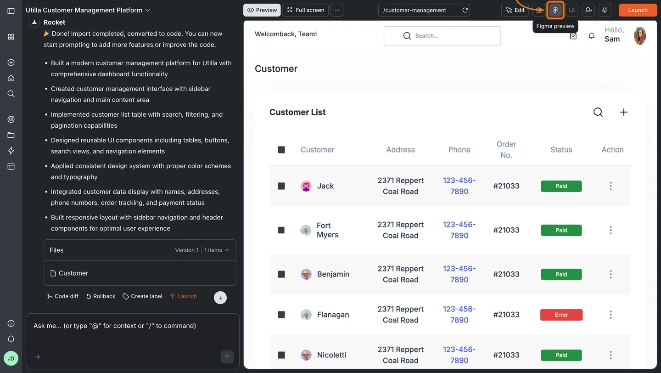Check the checkbox on Jack's row
This screenshot has height=373, width=661.
pos(281,186)
